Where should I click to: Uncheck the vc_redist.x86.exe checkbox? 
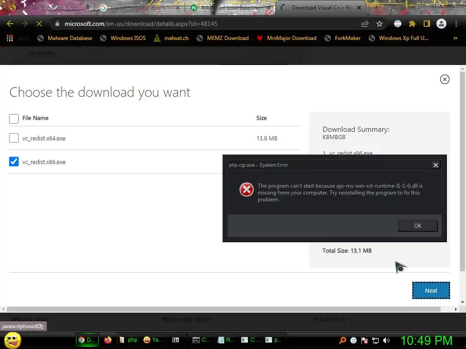[14, 161]
